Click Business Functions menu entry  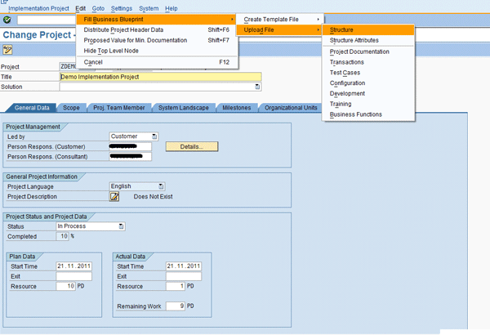355,114
